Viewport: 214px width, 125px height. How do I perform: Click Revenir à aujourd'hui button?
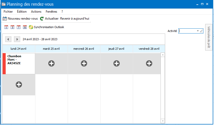75,19
